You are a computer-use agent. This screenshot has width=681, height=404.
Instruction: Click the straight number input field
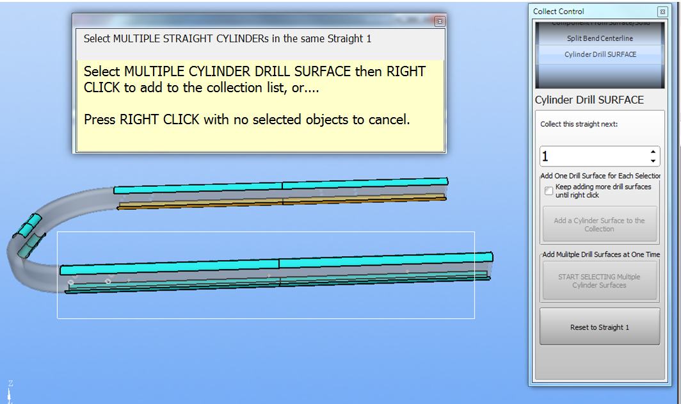(592, 156)
